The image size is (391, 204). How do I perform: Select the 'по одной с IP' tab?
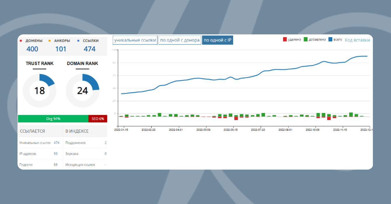tap(218, 40)
